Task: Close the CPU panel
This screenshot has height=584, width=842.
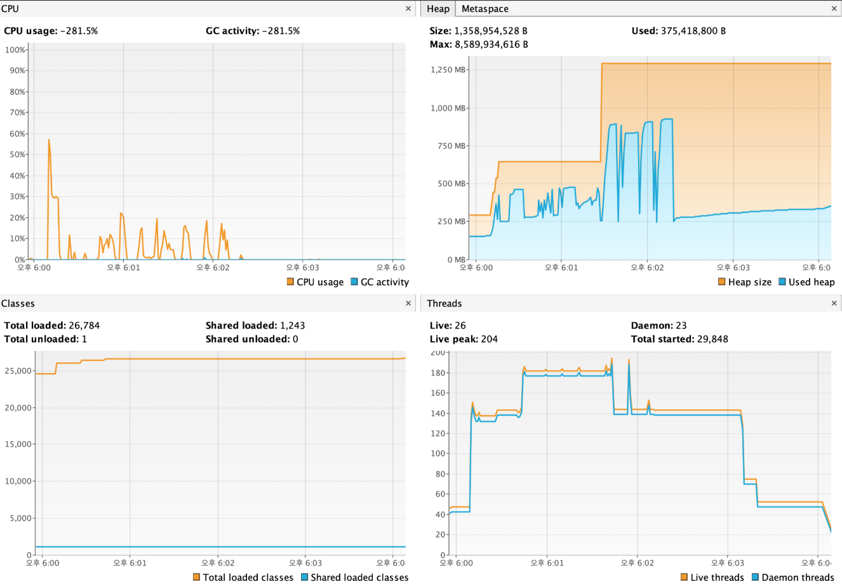Action: coord(408,9)
